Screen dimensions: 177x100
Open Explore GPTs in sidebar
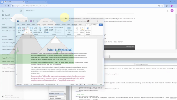tap(7, 19)
